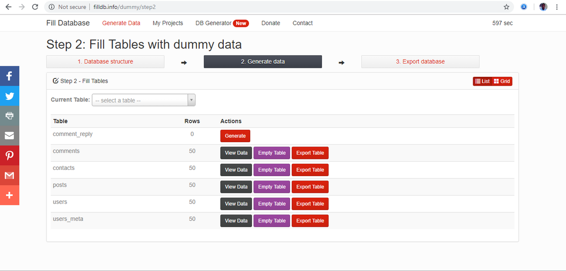Bookmark the page with the star

click(506, 7)
